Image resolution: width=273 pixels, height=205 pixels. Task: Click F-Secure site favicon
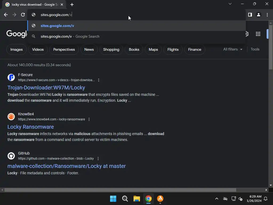11,77
